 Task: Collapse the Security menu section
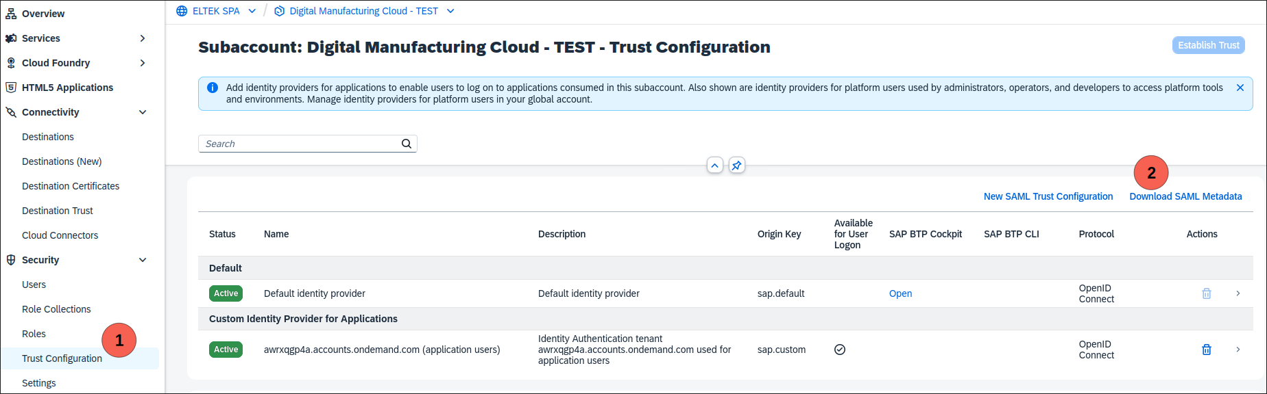point(143,260)
